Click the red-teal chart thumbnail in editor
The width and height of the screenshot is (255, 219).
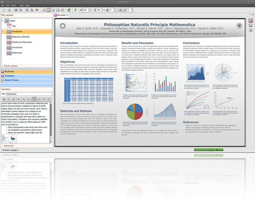click(13, 138)
